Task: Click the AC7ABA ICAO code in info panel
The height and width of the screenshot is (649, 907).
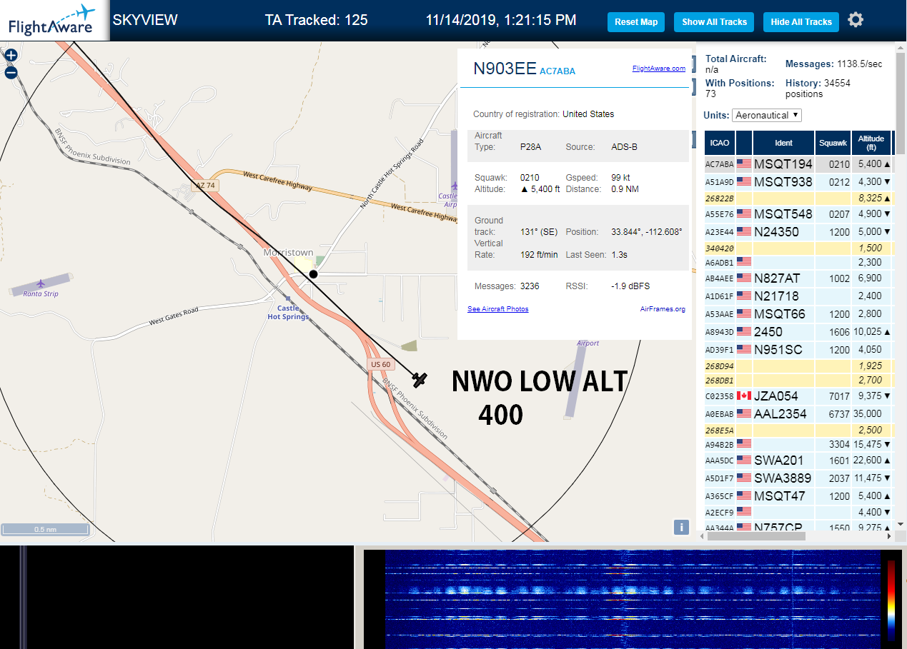Action: click(557, 71)
